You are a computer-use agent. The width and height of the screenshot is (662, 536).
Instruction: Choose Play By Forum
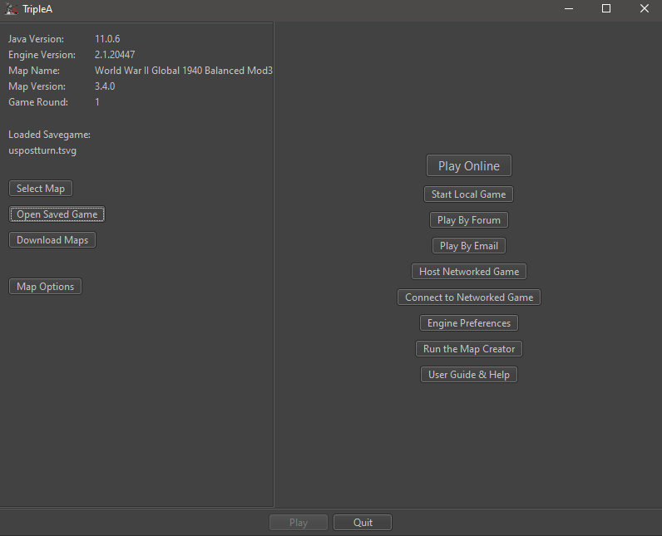coord(468,219)
